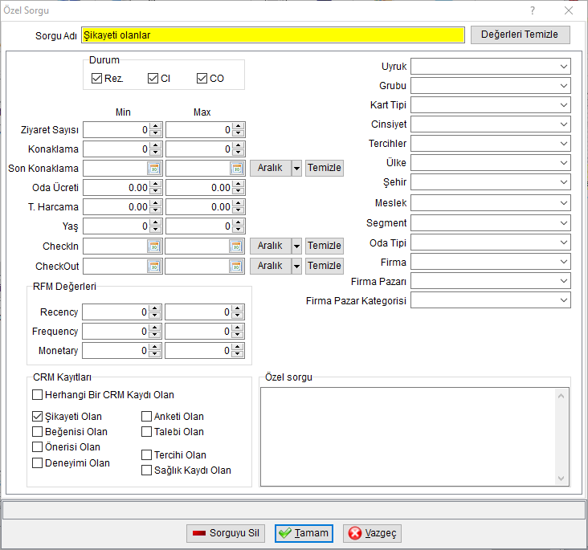
Task: Check the Beğenisi Olan option
Action: point(37,432)
